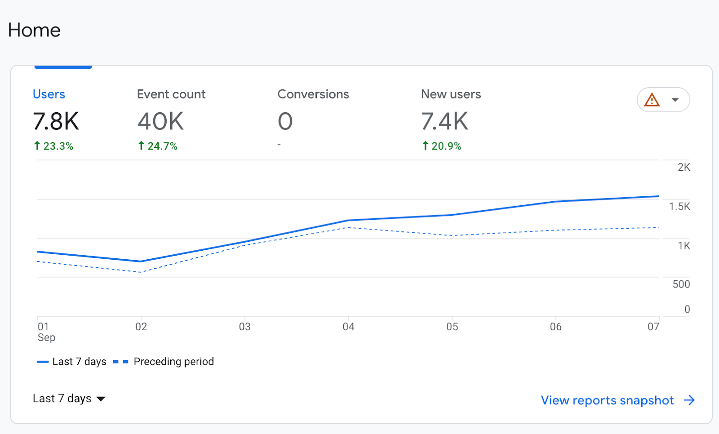Click the dashed Preceding period legend marker
Screen dimensions: 719x434
(120, 361)
